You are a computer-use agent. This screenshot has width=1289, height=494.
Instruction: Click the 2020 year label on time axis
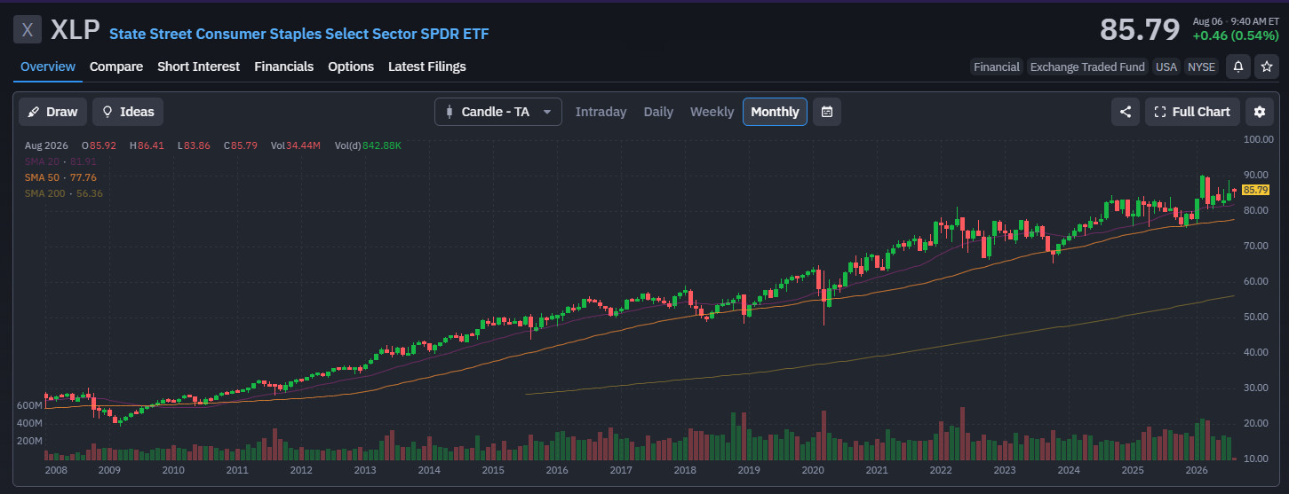tap(814, 470)
